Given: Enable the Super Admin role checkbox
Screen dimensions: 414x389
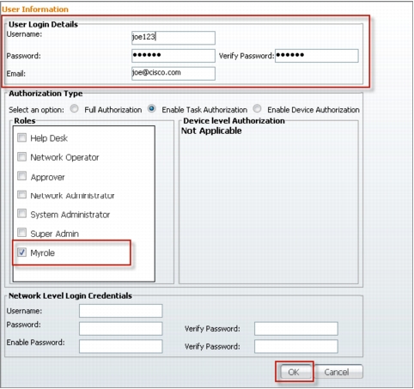Looking at the screenshot, I should (21, 233).
